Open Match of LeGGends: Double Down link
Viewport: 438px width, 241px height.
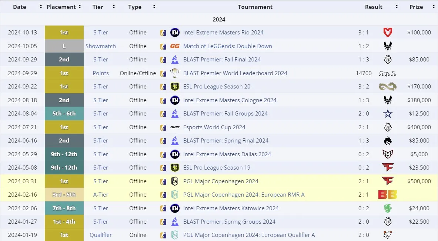227,46
